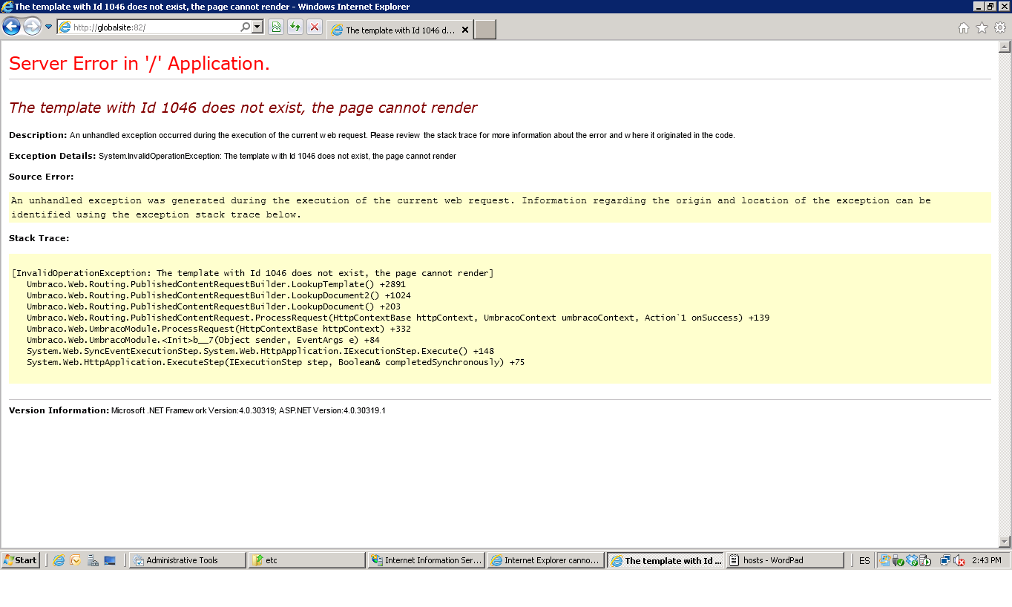Open the Tools gear menu
1012x607 pixels.
tap(999, 28)
